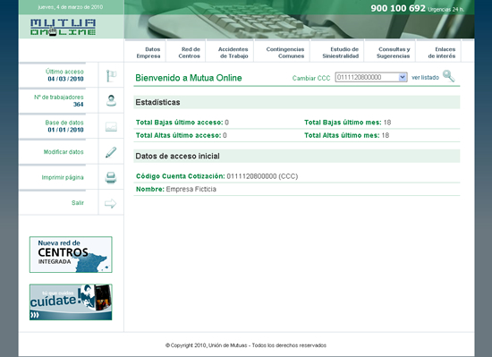
Task: Click Total Bajas último acceso value
Action: [x=227, y=123]
